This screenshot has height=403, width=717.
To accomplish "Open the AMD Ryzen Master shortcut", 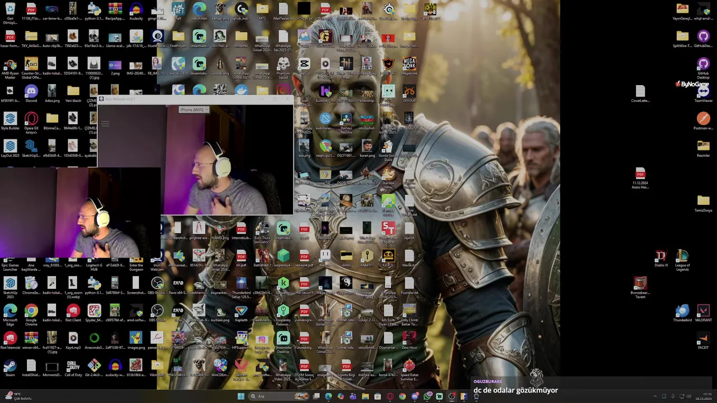I will pos(10,67).
